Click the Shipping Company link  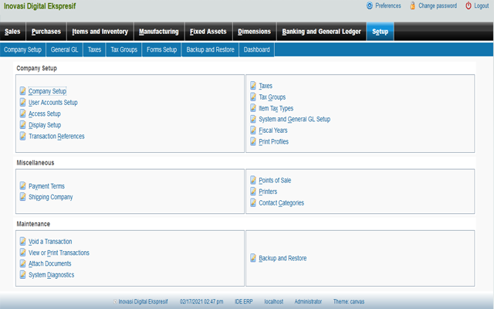[x=50, y=197]
